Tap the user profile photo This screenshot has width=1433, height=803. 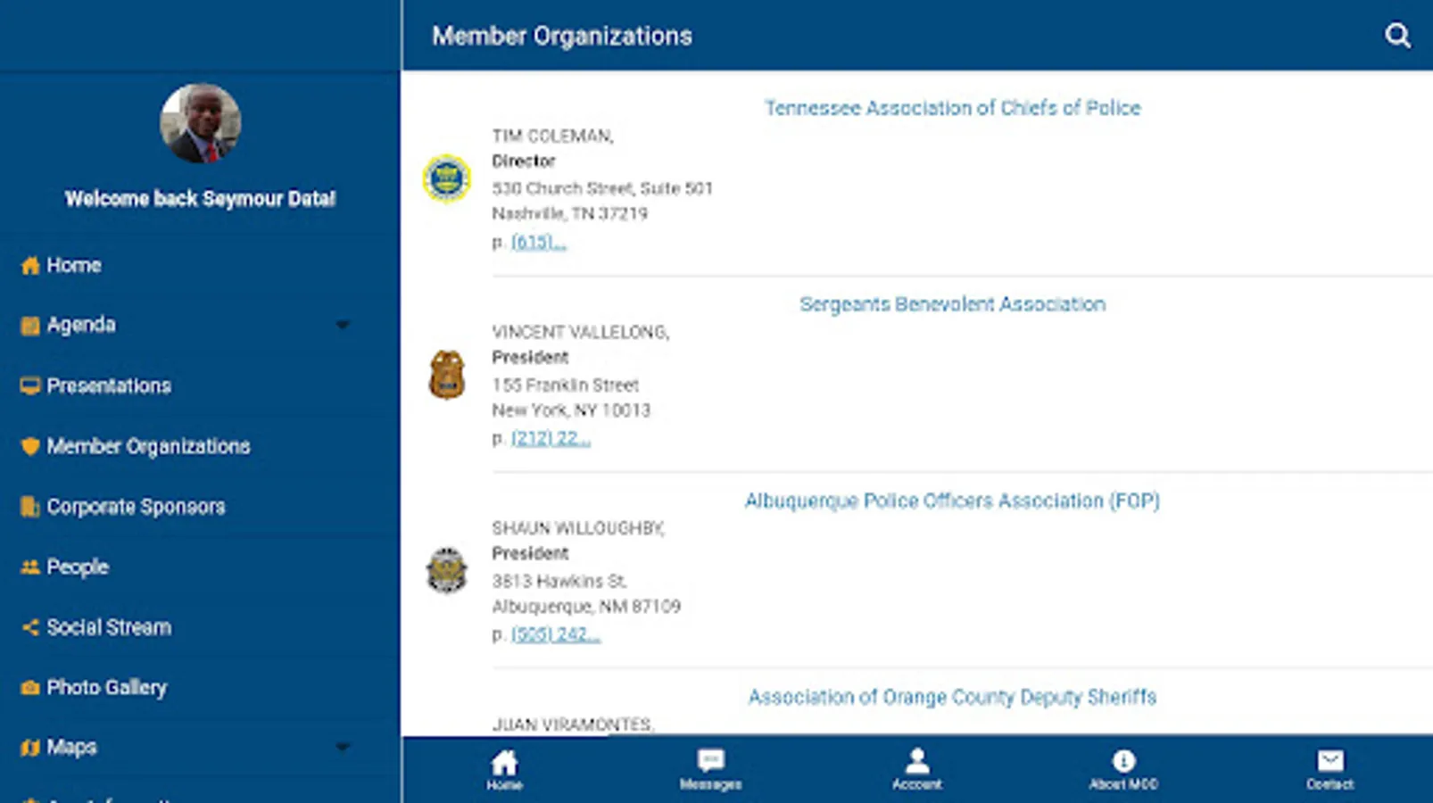coord(201,123)
